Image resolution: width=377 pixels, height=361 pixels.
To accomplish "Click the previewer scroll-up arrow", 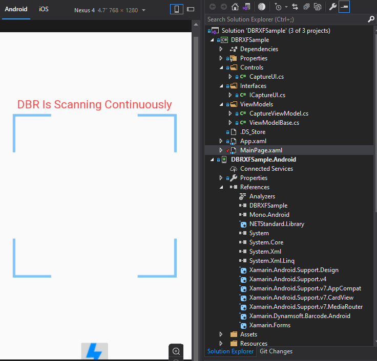I will coord(196,25).
